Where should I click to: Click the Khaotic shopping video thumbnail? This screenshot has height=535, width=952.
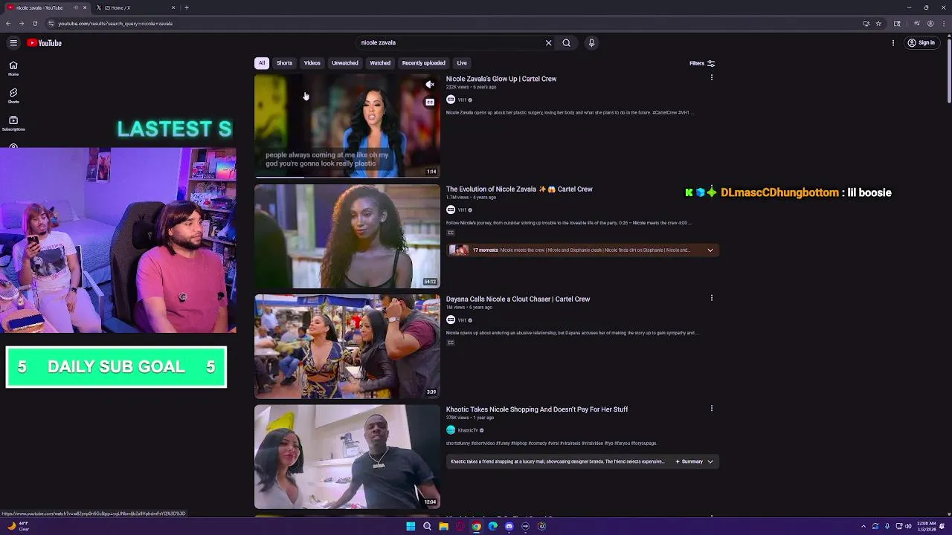pos(347,456)
